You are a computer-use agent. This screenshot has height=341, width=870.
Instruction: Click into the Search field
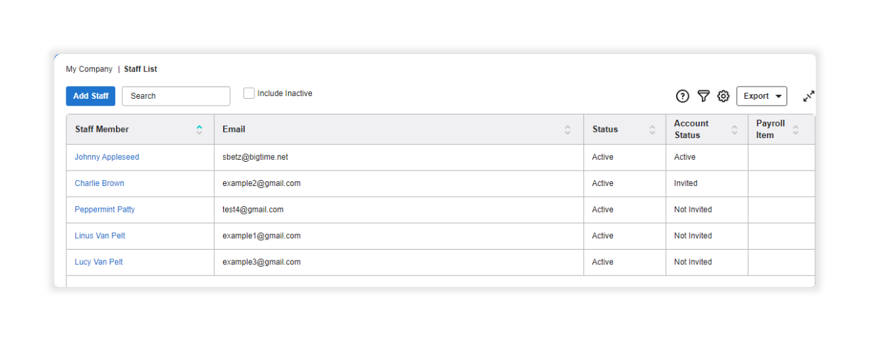(176, 96)
